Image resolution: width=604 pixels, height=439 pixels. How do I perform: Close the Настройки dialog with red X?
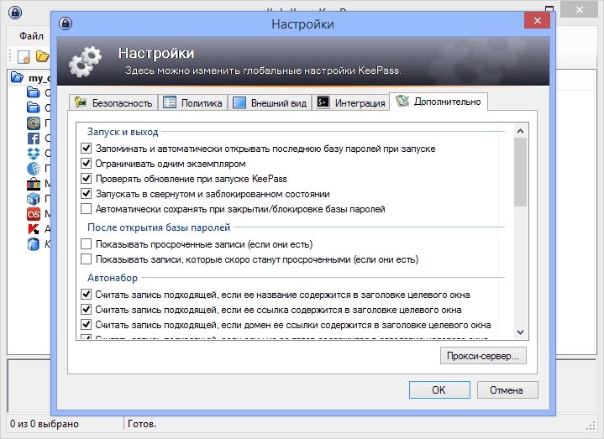coord(538,20)
